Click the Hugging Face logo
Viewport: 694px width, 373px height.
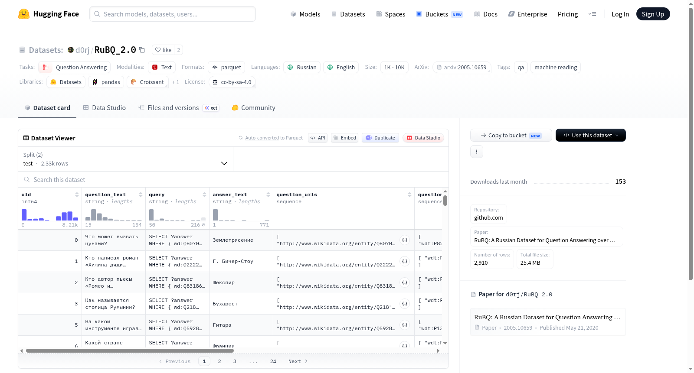click(x=48, y=14)
